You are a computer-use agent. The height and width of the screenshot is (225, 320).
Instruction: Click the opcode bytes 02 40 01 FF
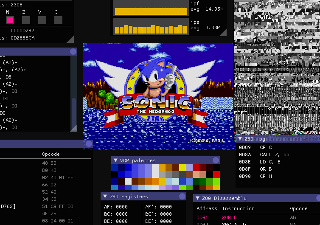58,177
